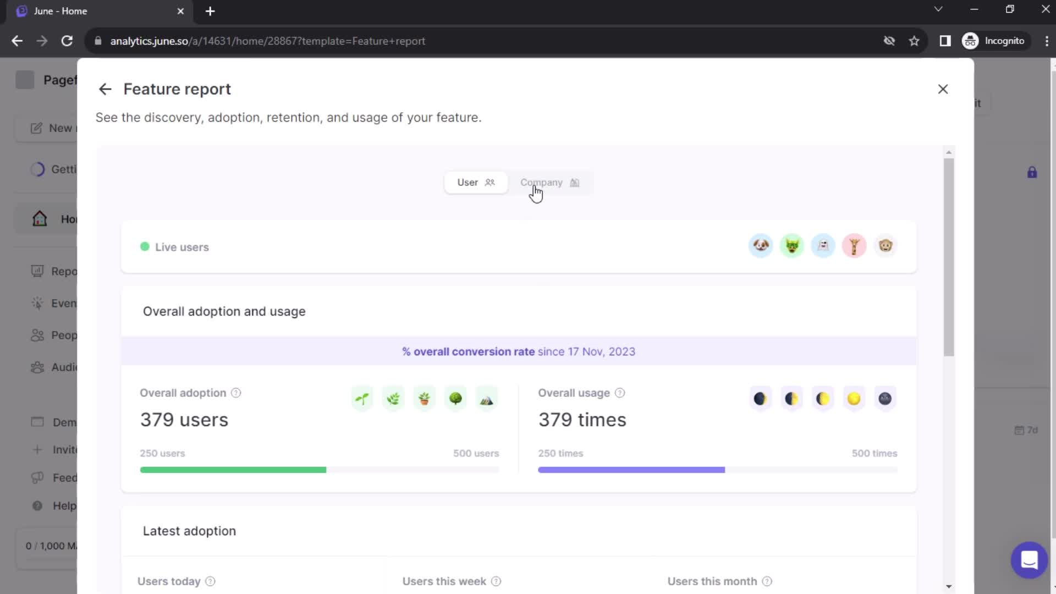This screenshot has height=594, width=1056.
Task: Open the tab search dropdown arrow
Action: pyautogui.click(x=938, y=9)
